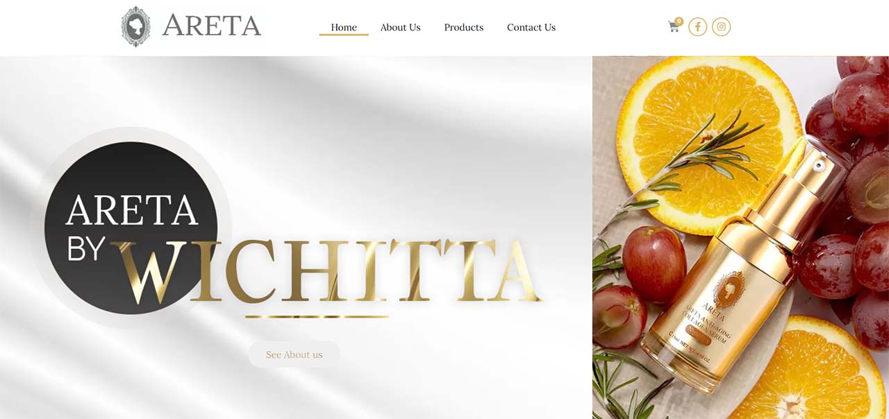The height and width of the screenshot is (419, 889).
Task: Visit the Facebook page icon
Action: 697,27
